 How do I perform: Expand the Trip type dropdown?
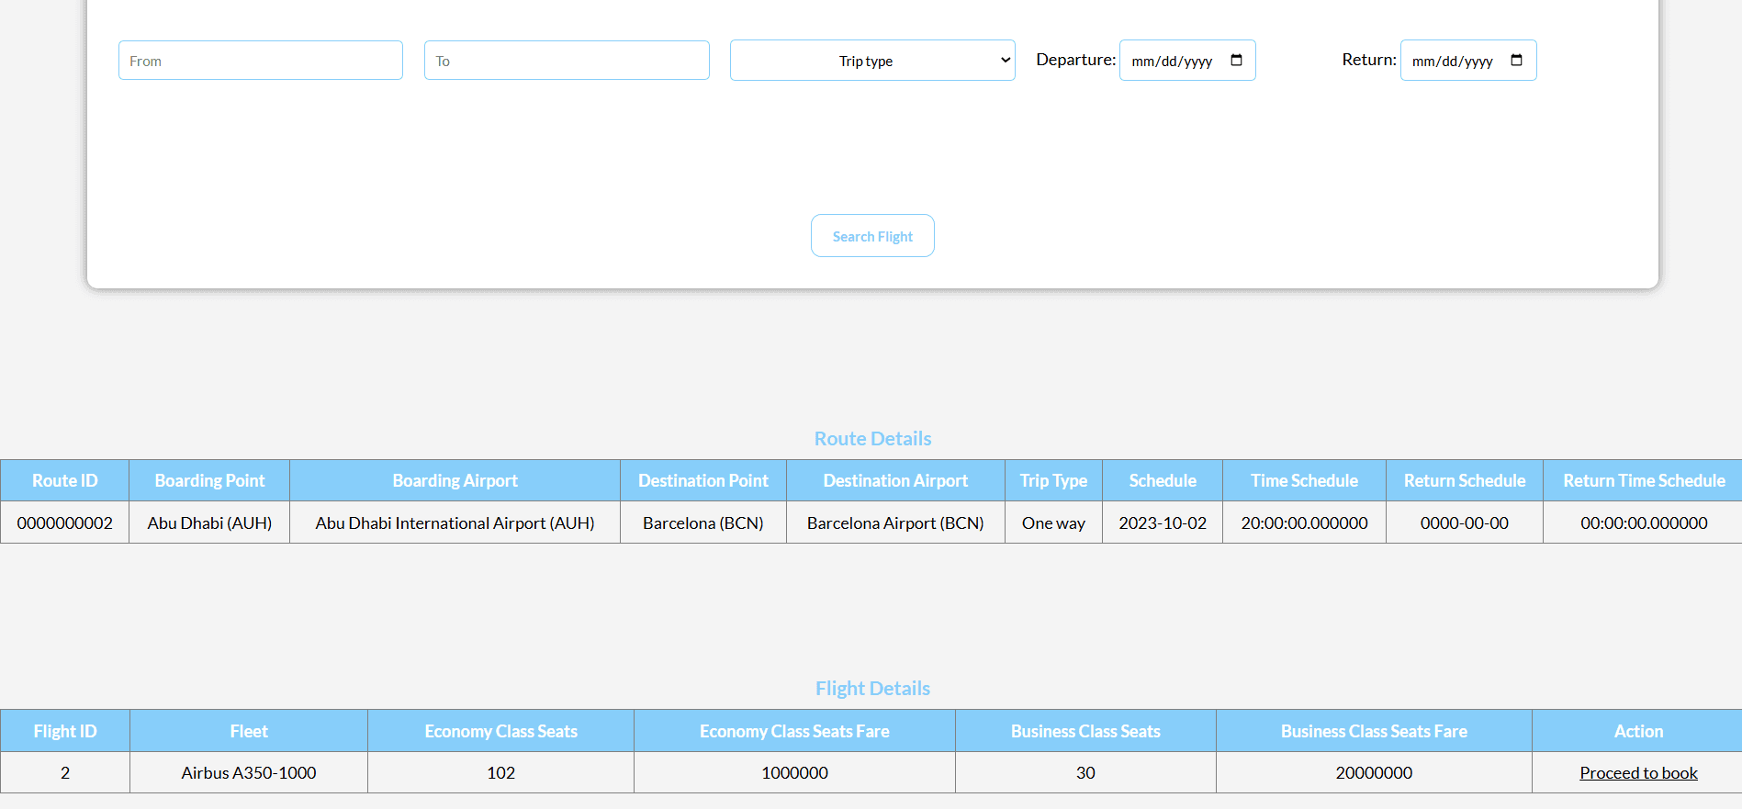coord(871,61)
